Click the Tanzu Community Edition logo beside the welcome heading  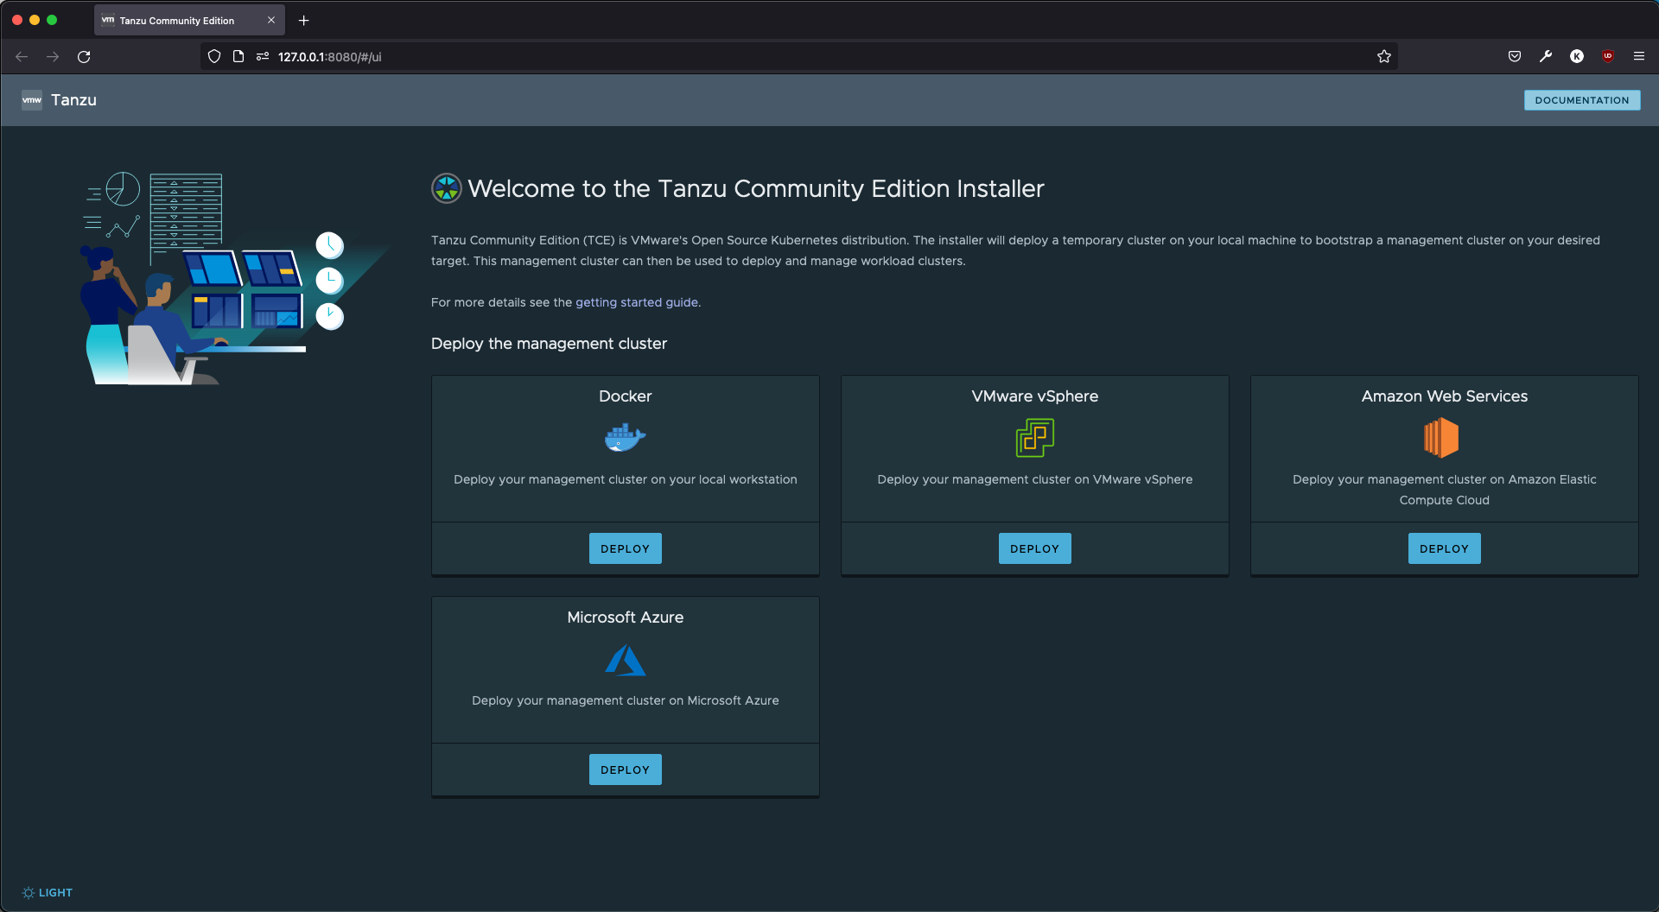447,188
